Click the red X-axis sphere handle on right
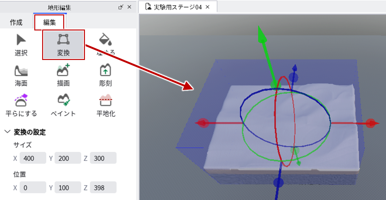The image size is (386, 200). tap(372, 123)
